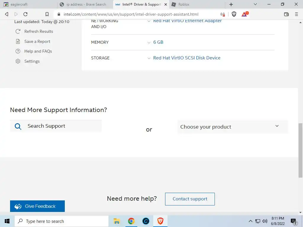Open Red Hat VirtIO Ethernet Adapter entry
This screenshot has height=227, width=303.
click(187, 21)
